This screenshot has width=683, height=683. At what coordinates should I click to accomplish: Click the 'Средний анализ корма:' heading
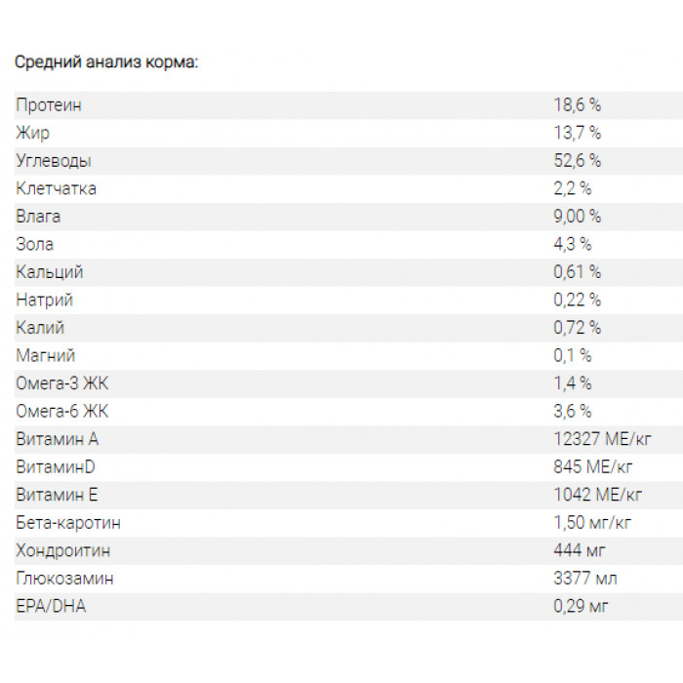tap(106, 62)
